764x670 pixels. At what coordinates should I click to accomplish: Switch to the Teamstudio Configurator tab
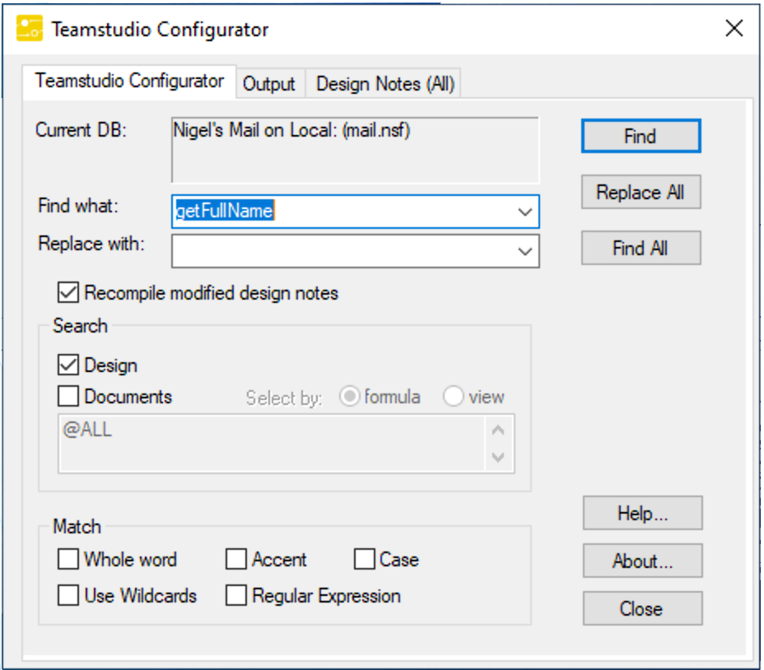pyautogui.click(x=129, y=81)
